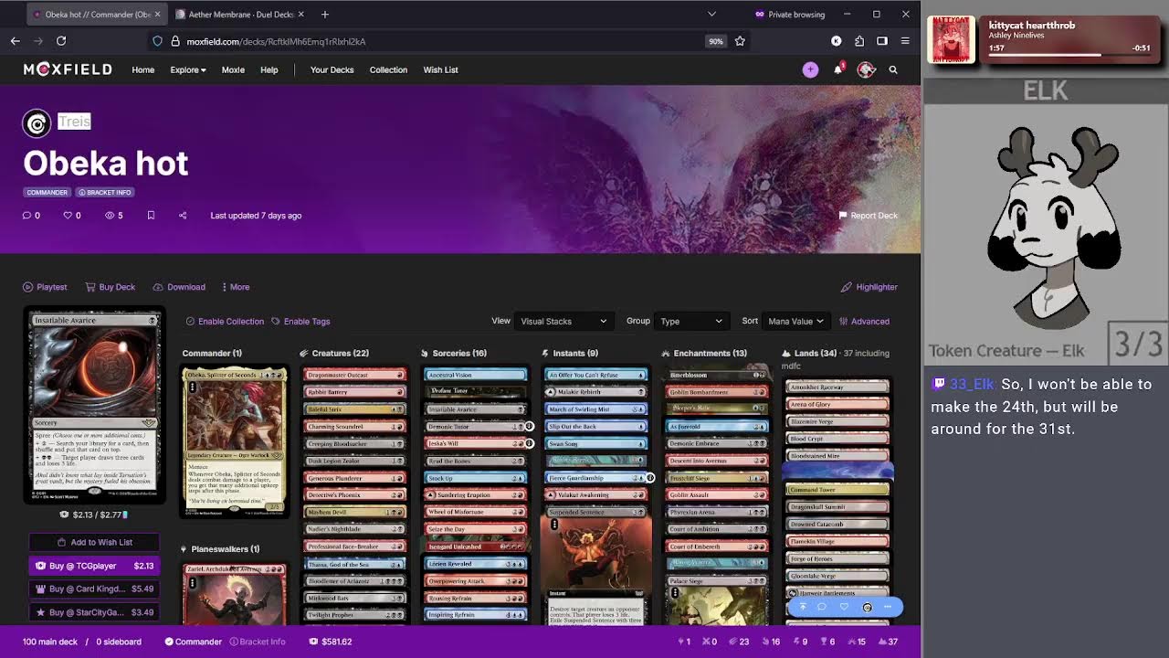Go back using the browser back arrow
The width and height of the screenshot is (1169, 658).
pyautogui.click(x=16, y=41)
